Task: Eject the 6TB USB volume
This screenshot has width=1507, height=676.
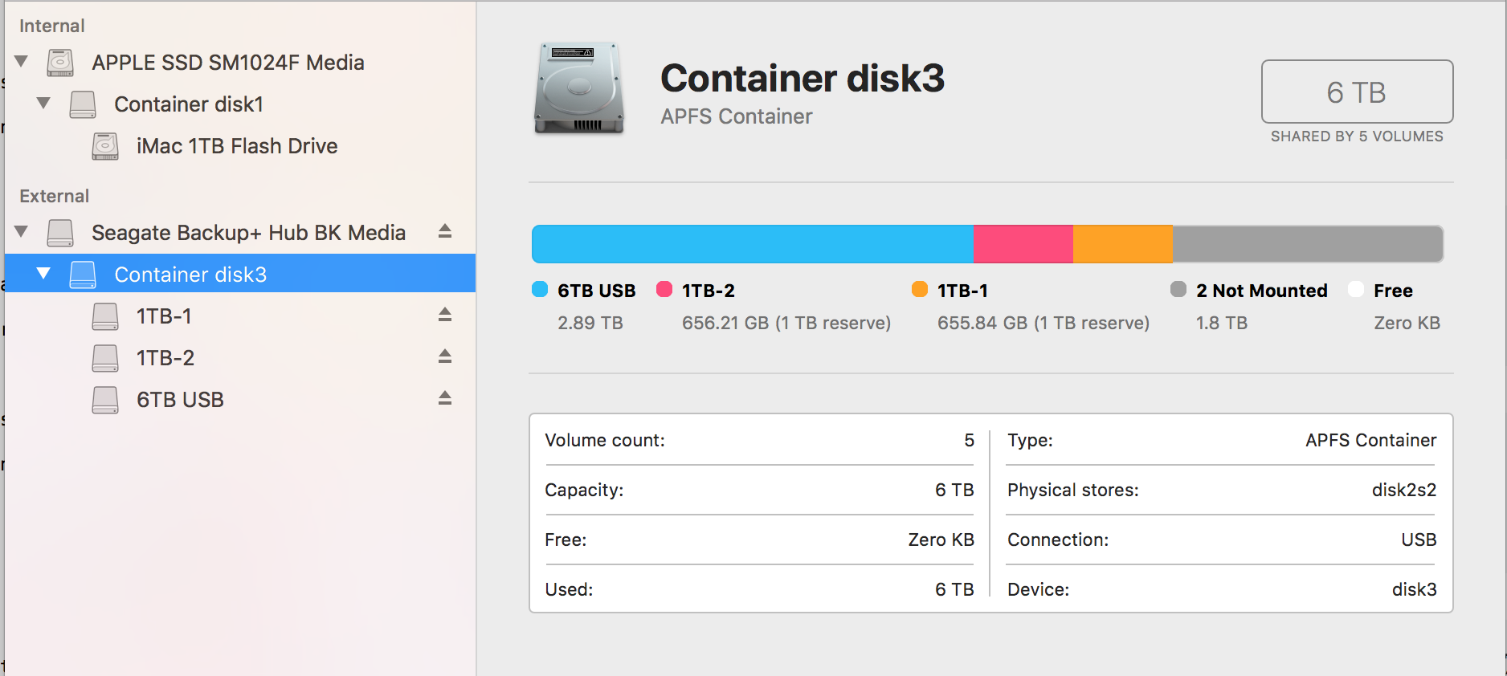Action: (445, 398)
